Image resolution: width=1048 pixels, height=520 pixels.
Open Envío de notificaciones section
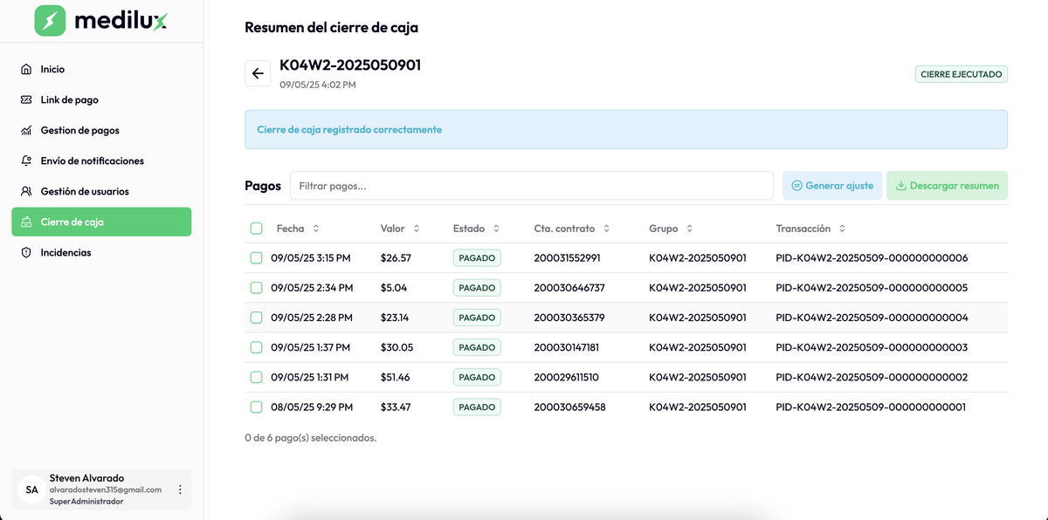[101, 161]
